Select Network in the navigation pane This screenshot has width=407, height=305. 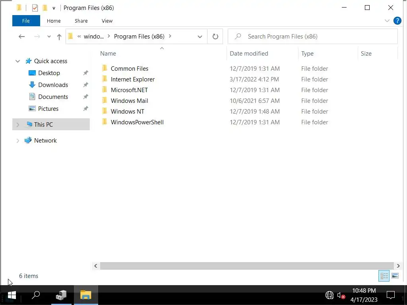[45, 141]
